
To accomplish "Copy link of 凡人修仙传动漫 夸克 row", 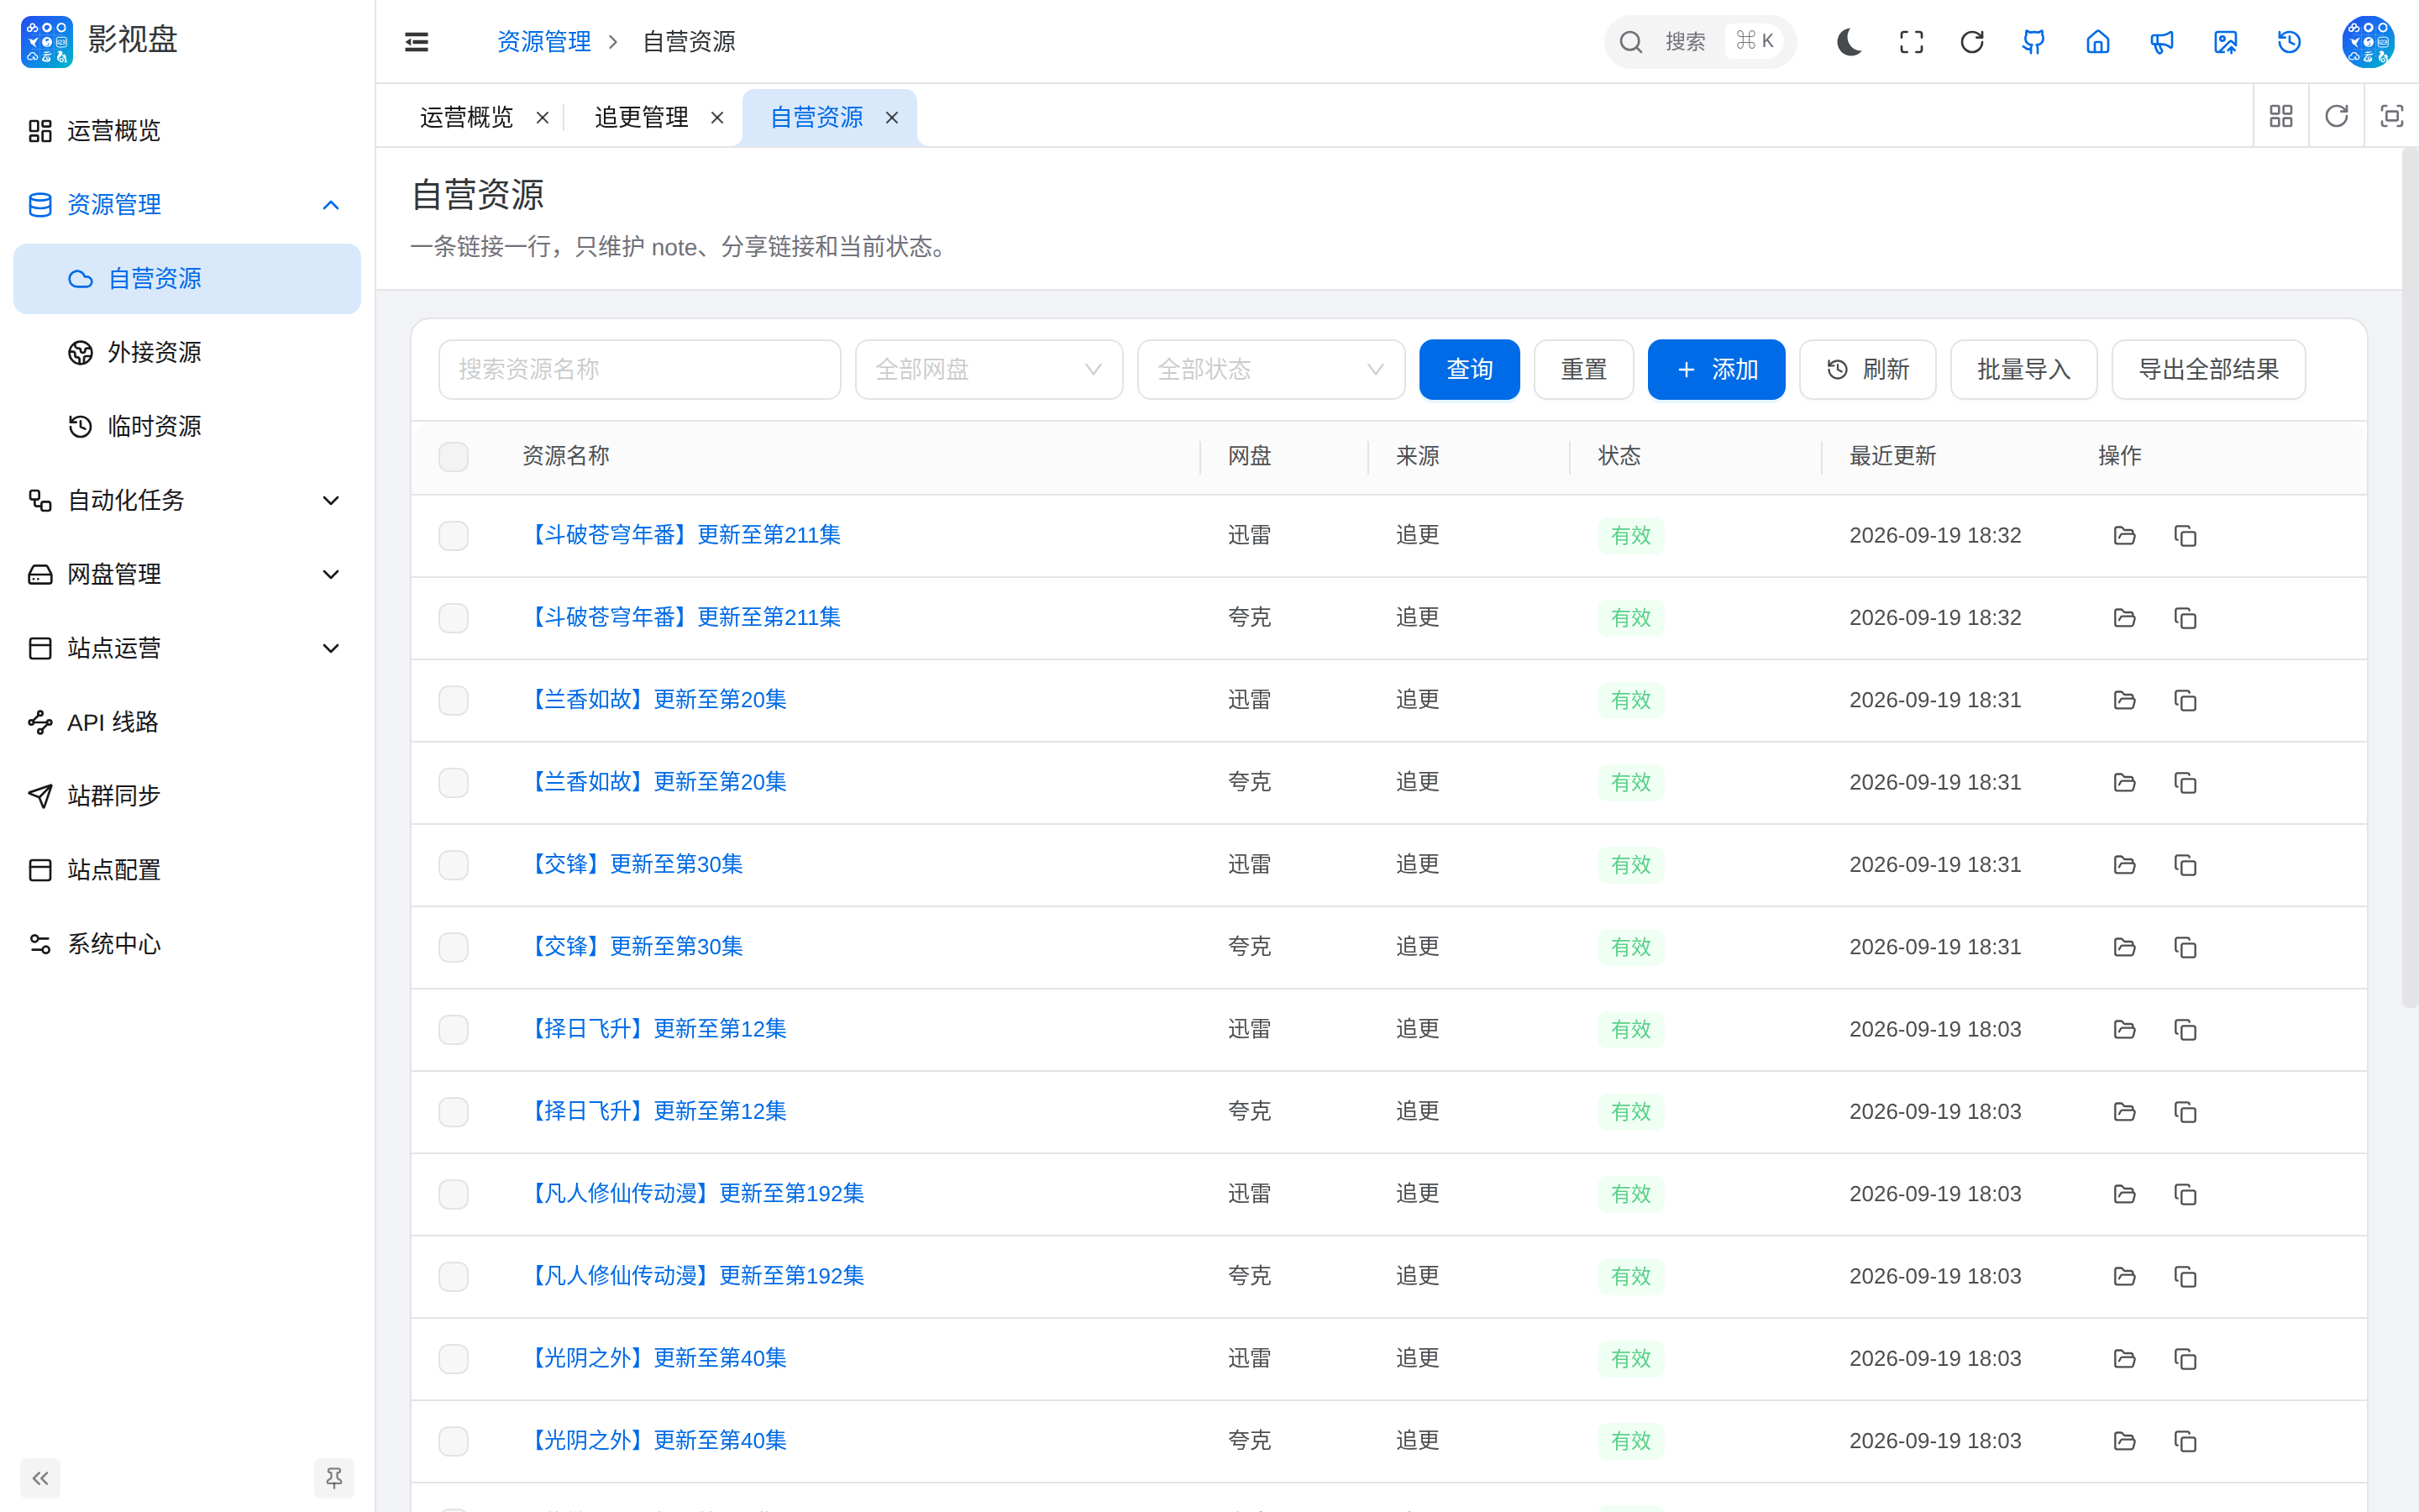I will tap(2185, 1277).
